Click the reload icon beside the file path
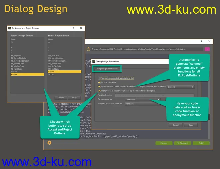Screen dimensions: 220x169 [89, 49]
